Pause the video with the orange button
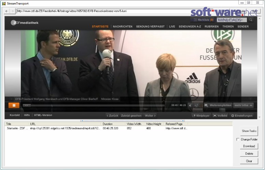The height and width of the screenshot is (170, 265). point(14,105)
